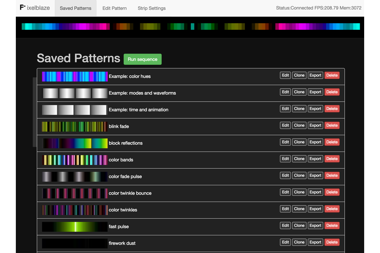Edit the color twinkles pattern
Image resolution: width=380 pixels, height=253 pixels.
[285, 209]
